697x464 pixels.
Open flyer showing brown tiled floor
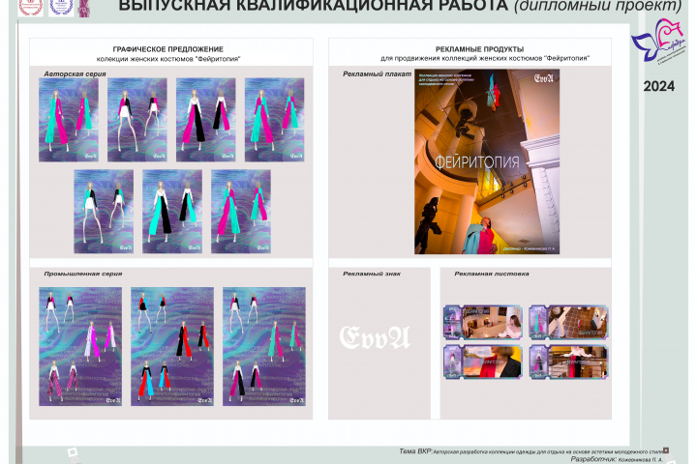click(568, 322)
